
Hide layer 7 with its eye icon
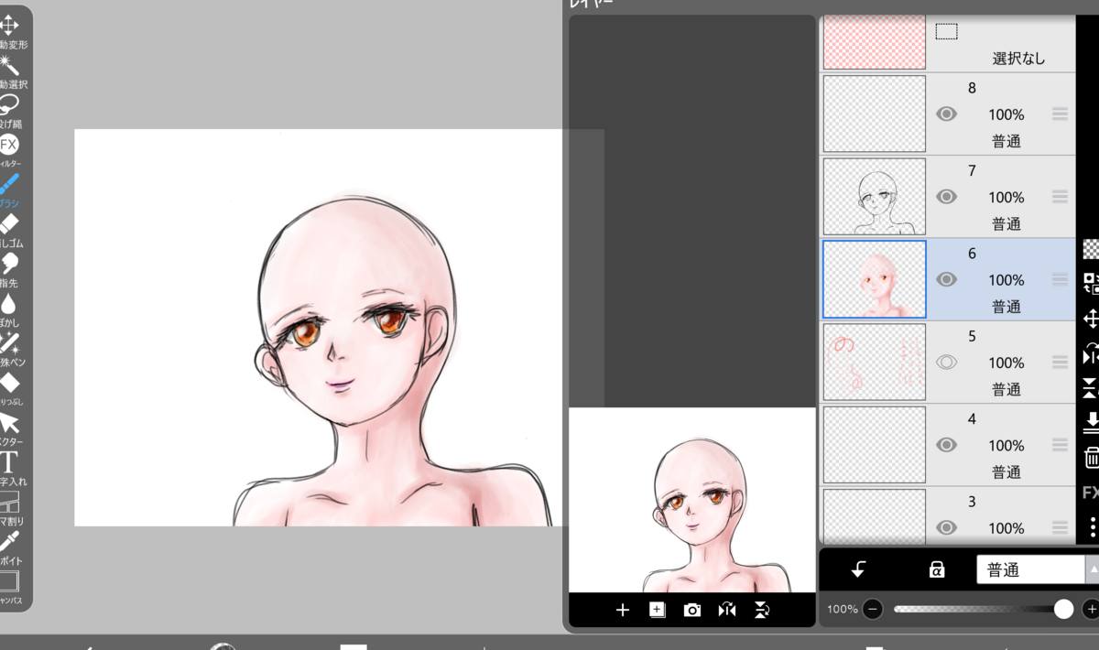[947, 197]
